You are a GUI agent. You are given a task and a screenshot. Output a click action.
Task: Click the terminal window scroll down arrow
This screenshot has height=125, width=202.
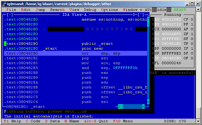[x=198, y=121]
